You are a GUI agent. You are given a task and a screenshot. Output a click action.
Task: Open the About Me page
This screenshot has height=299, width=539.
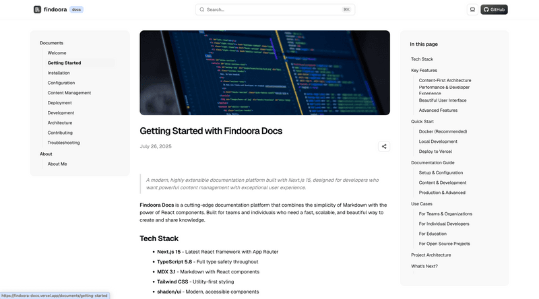point(57,164)
